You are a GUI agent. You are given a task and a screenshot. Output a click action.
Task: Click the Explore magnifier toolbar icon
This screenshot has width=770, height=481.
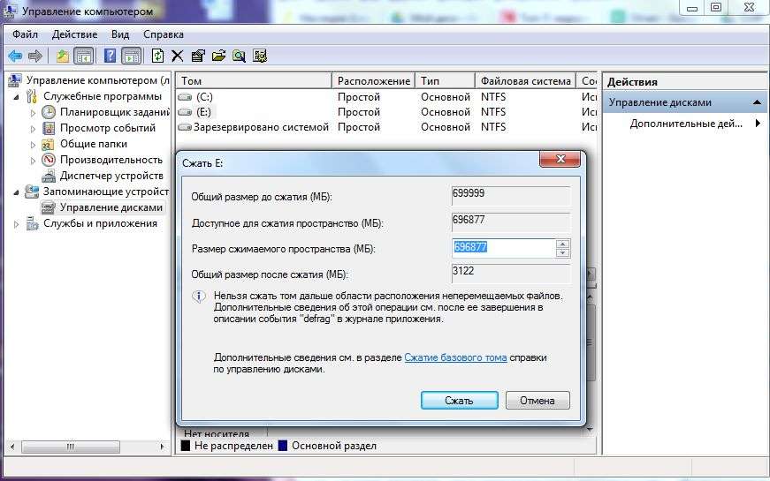coord(240,56)
